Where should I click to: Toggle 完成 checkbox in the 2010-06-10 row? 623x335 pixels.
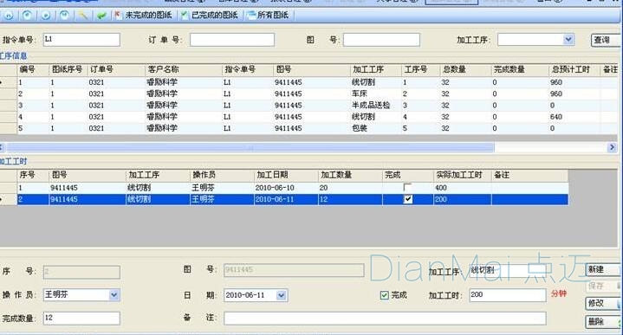(x=407, y=187)
